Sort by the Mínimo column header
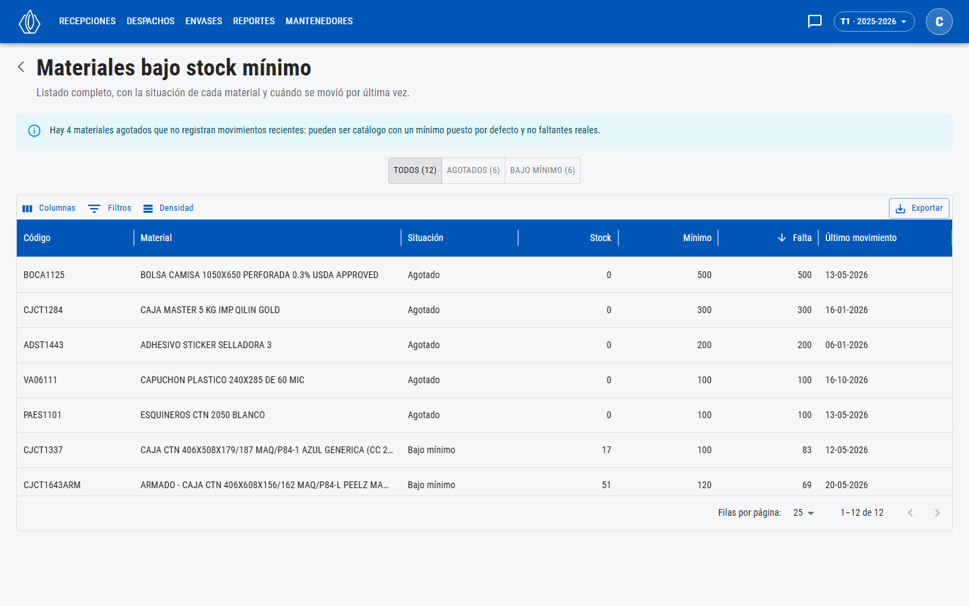This screenshot has height=606, width=969. click(x=697, y=238)
